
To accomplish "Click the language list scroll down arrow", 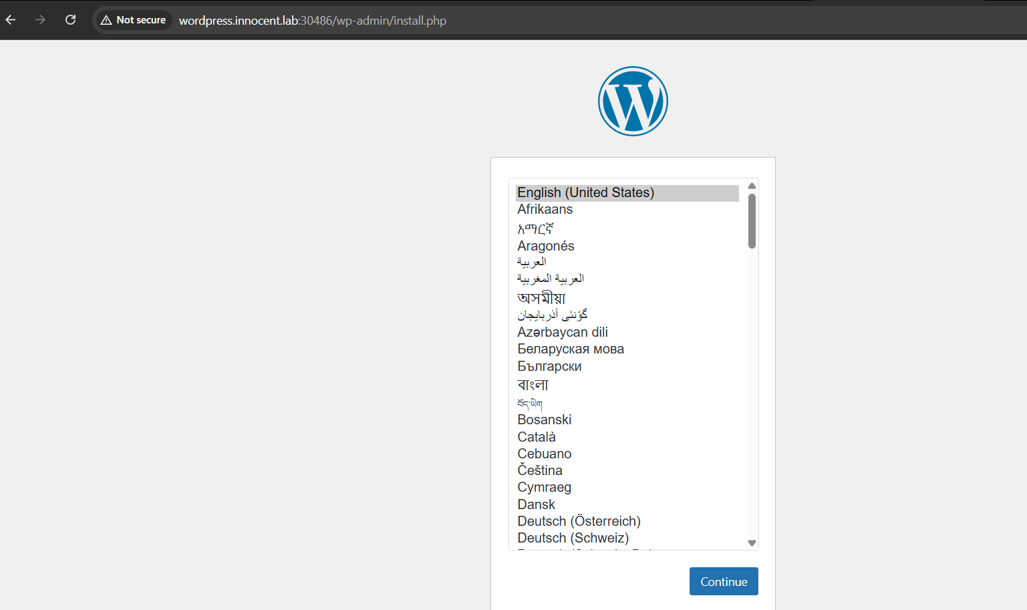I will [x=752, y=543].
